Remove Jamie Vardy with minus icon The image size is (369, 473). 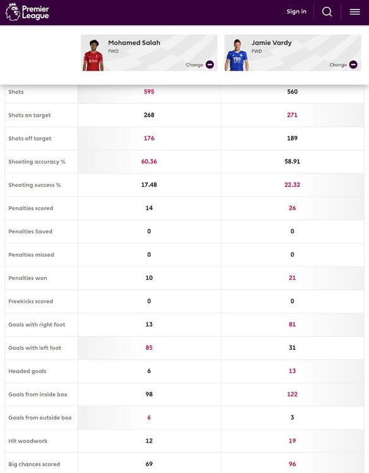click(x=353, y=64)
